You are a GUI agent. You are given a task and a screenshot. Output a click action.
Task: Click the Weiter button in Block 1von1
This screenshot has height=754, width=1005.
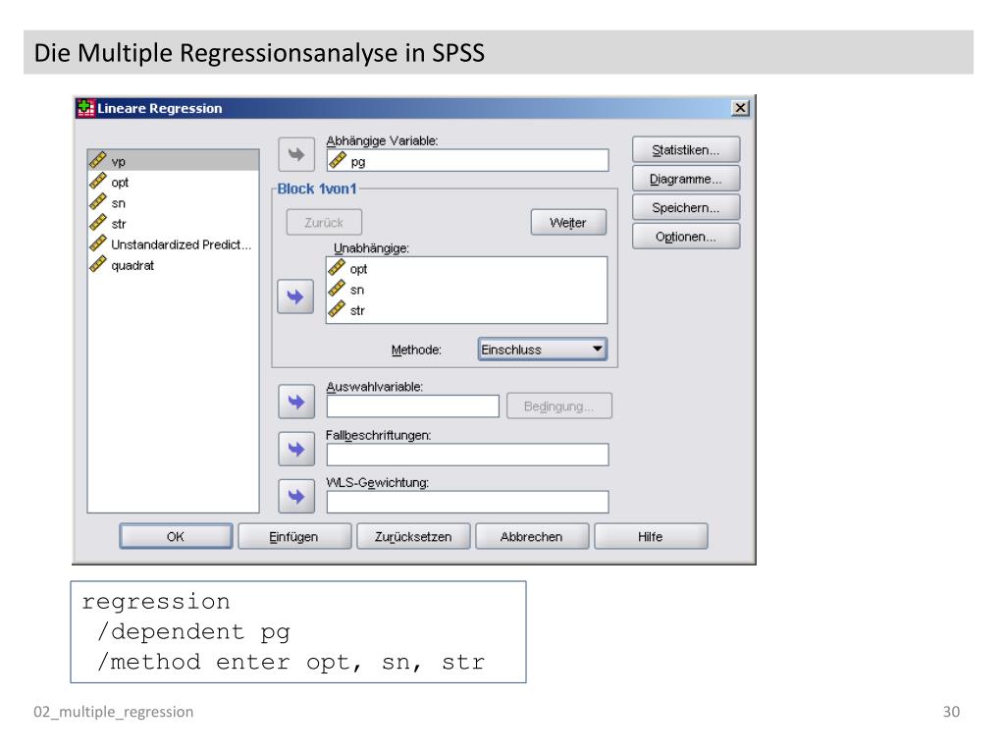(568, 223)
